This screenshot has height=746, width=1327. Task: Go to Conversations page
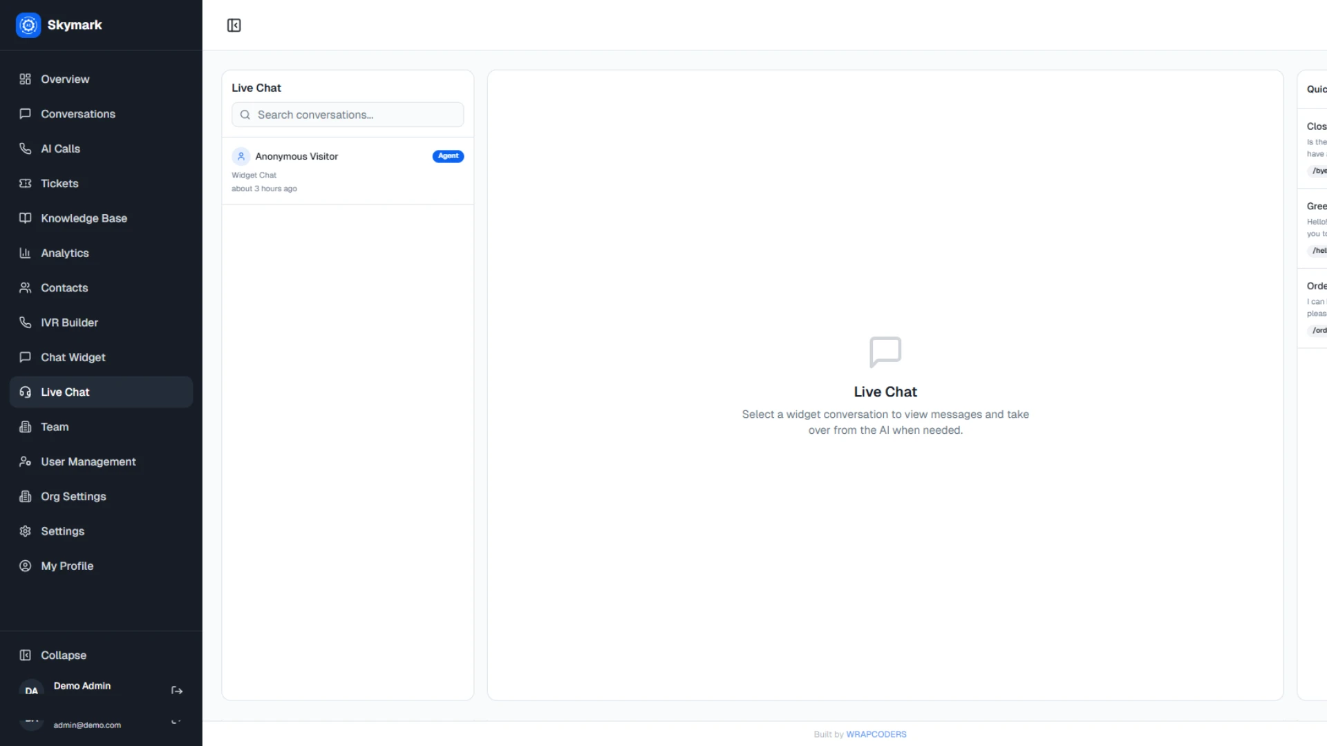coord(101,114)
